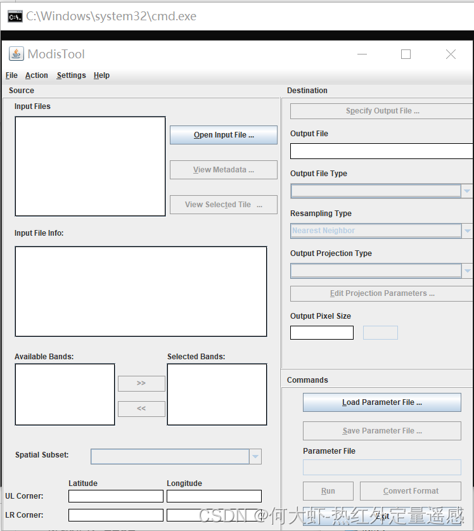The width and height of the screenshot is (474, 531).
Task: Click LR Corner Latitude field
Action: pos(116,515)
